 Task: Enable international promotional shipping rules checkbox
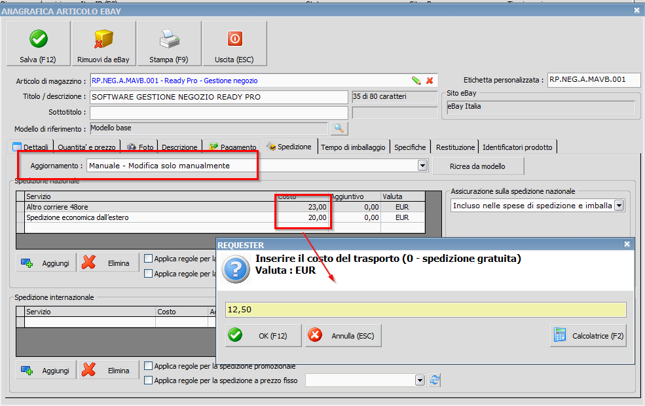pos(149,365)
